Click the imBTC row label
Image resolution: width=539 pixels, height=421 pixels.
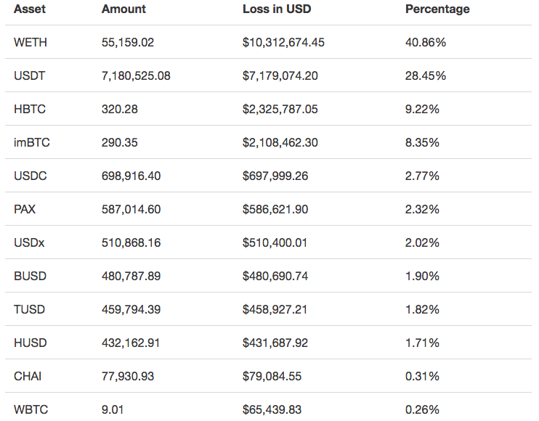32,143
